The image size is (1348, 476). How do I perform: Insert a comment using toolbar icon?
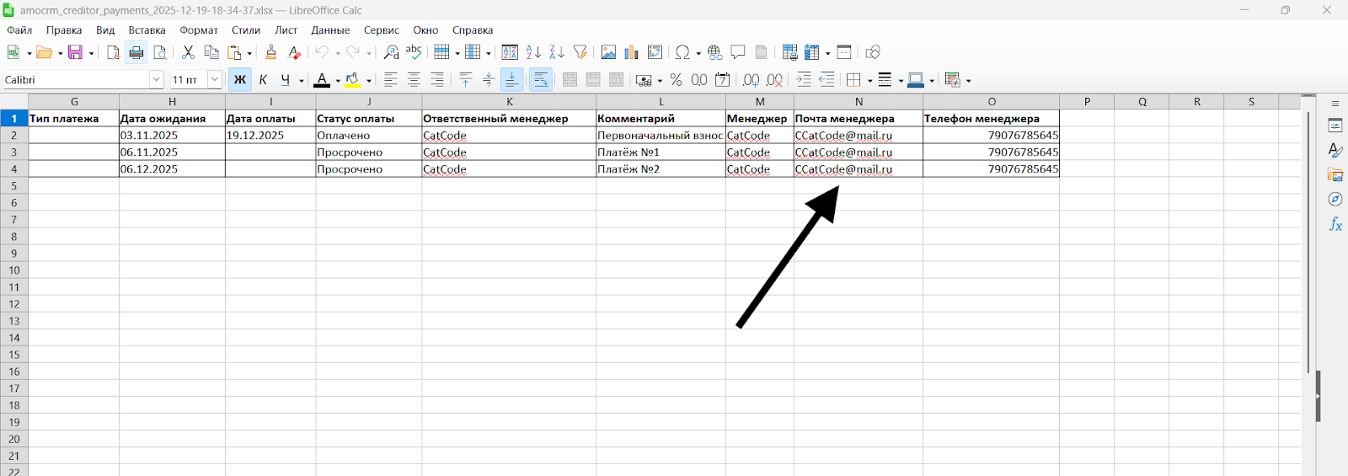738,52
